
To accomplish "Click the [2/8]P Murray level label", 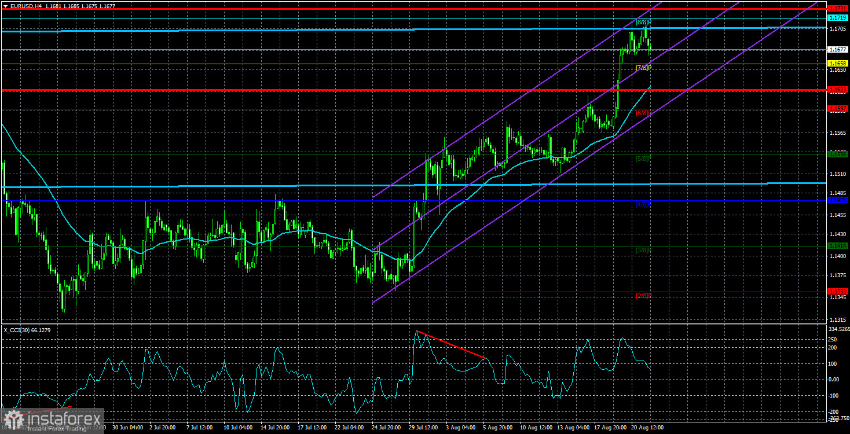I will click(x=643, y=296).
